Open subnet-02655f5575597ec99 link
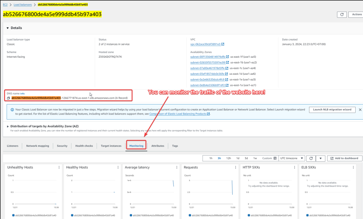363x219 pixels. pyautogui.click(x=208, y=63)
